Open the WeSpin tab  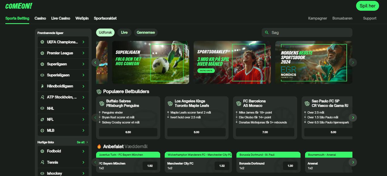click(x=82, y=18)
